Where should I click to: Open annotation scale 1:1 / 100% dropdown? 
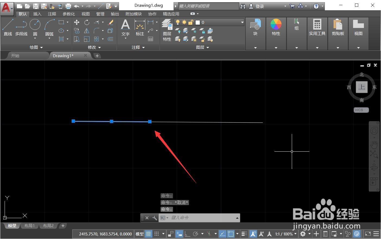coord(286,234)
